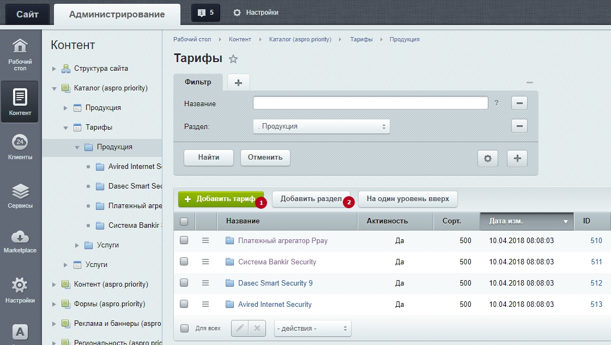This screenshot has width=611, height=345.
Task: Open the Сервисы sidebar section
Action: (x=20, y=196)
